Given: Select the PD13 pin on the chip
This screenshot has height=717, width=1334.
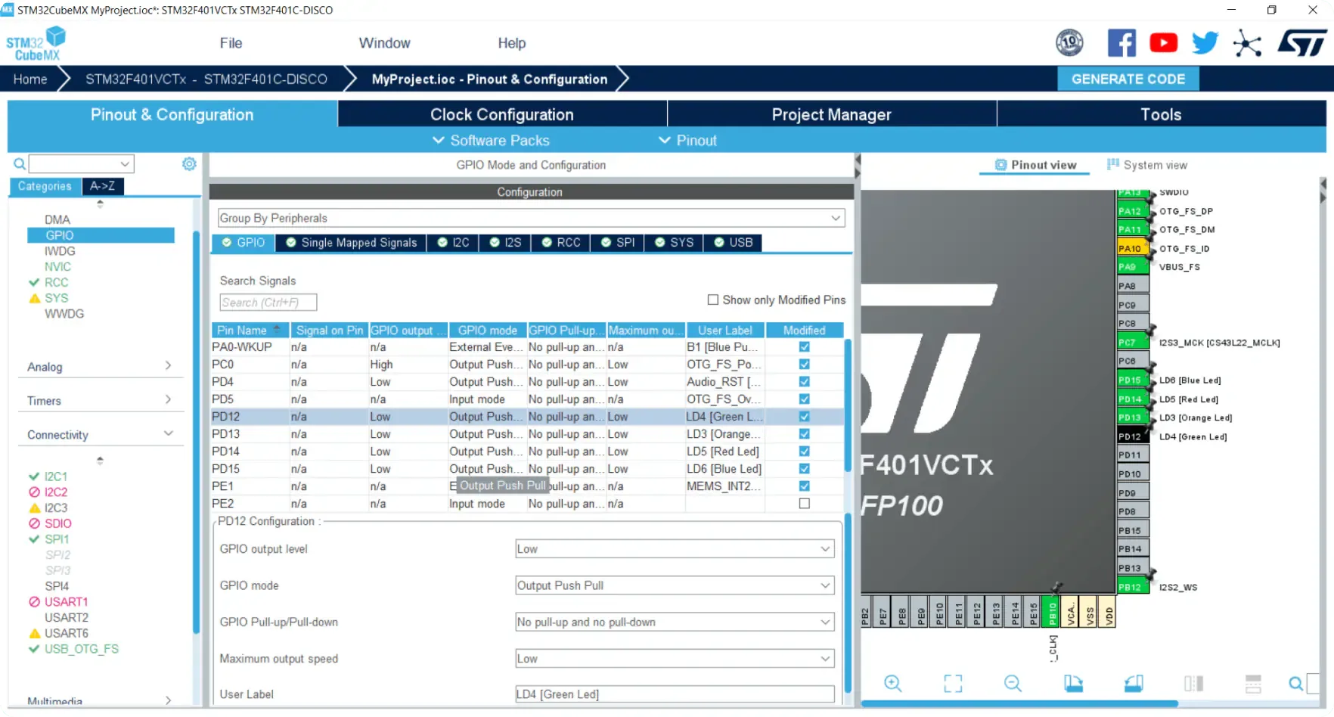Looking at the screenshot, I should coord(1132,417).
